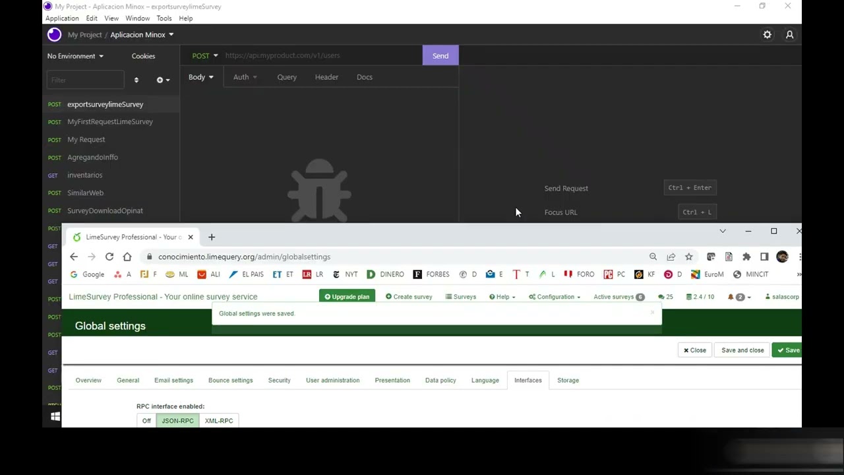Open the MINCIT bookmark
The width and height of the screenshot is (844, 475).
[750, 274]
